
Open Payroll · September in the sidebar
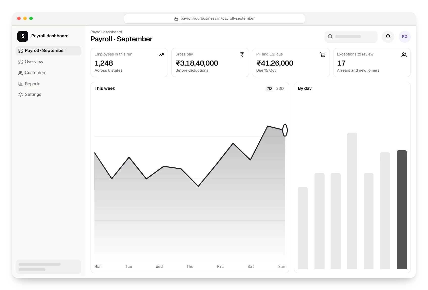pyautogui.click(x=48, y=51)
